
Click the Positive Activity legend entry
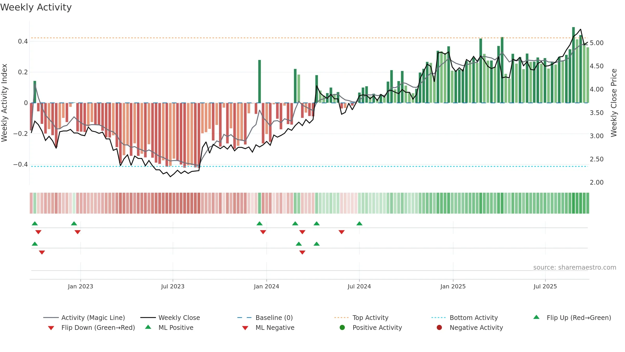371,327
